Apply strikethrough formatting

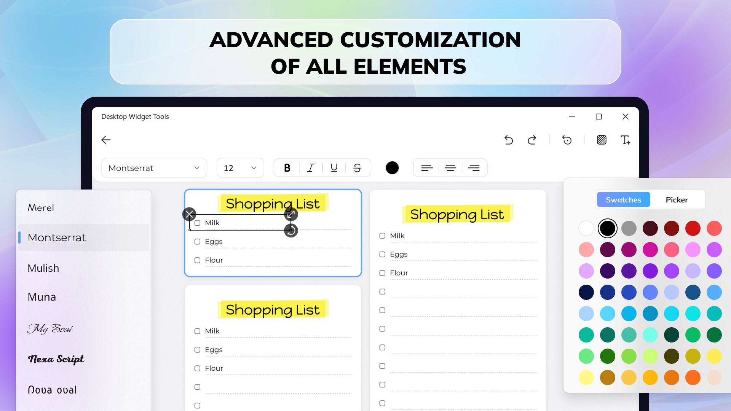pos(357,168)
